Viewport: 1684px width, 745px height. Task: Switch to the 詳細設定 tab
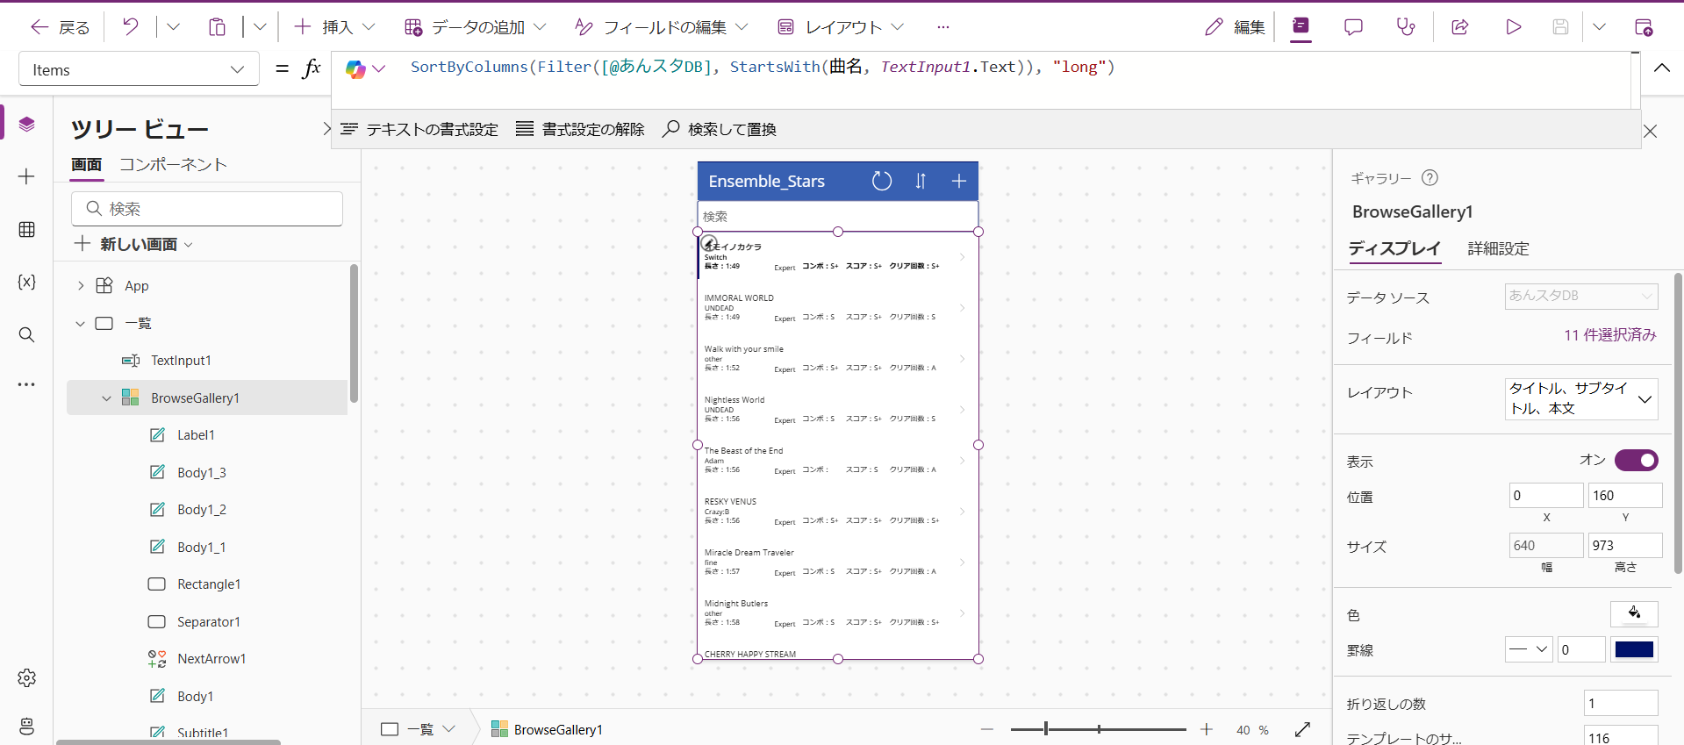point(1498,248)
